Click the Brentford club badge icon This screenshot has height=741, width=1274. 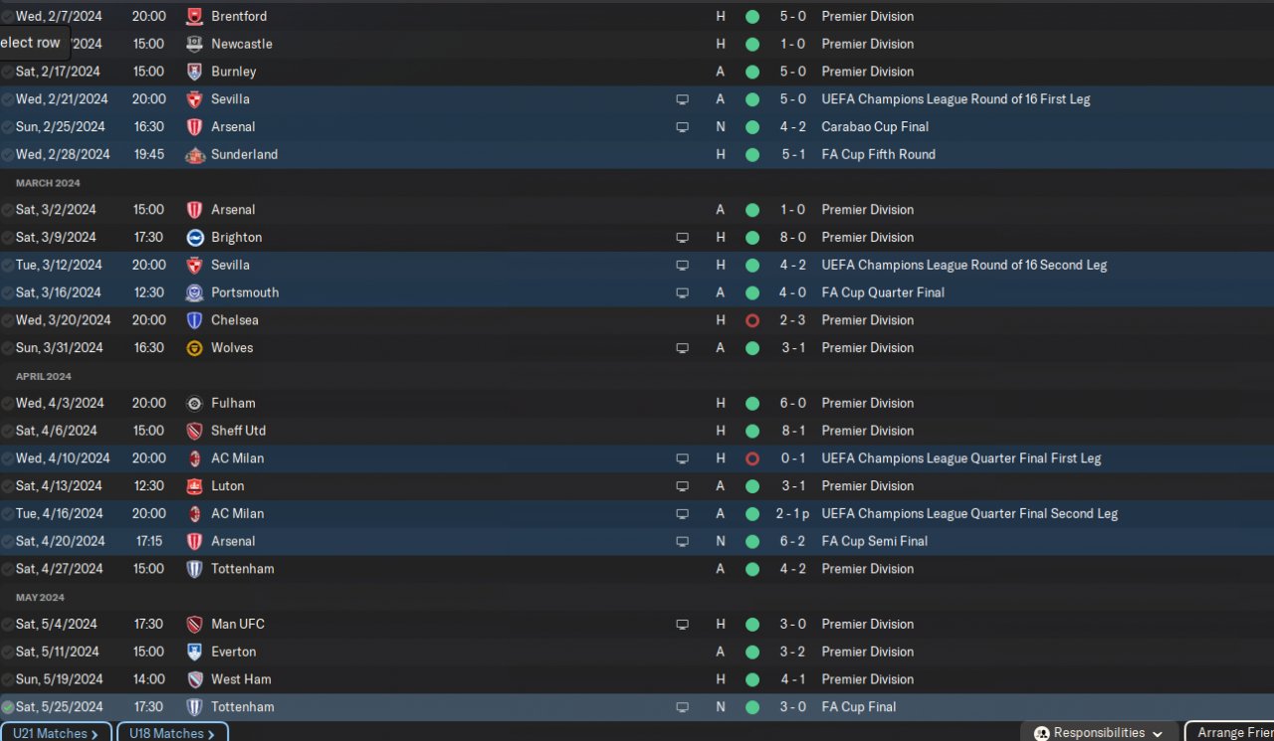194,16
